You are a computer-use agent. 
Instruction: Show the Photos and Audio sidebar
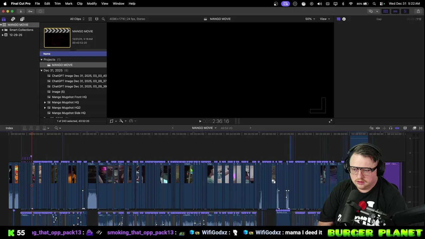point(13,19)
